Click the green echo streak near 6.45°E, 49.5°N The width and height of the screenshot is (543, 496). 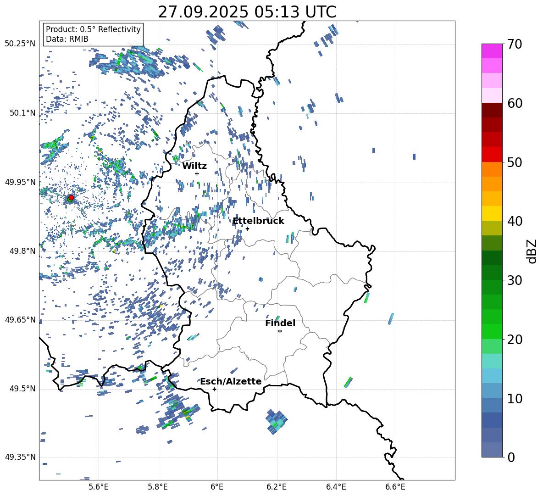point(348,382)
